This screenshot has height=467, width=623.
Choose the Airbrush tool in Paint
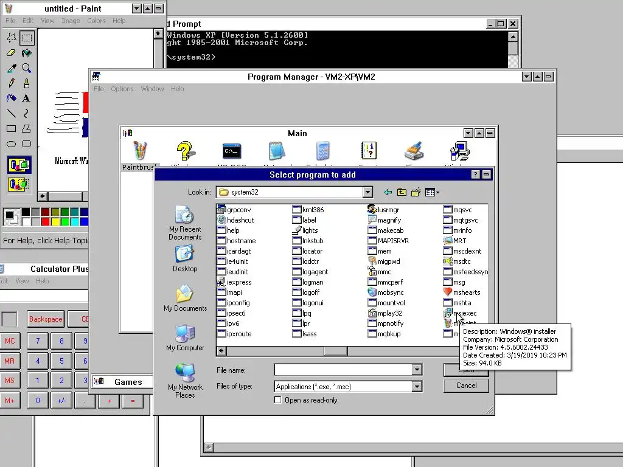[12, 98]
